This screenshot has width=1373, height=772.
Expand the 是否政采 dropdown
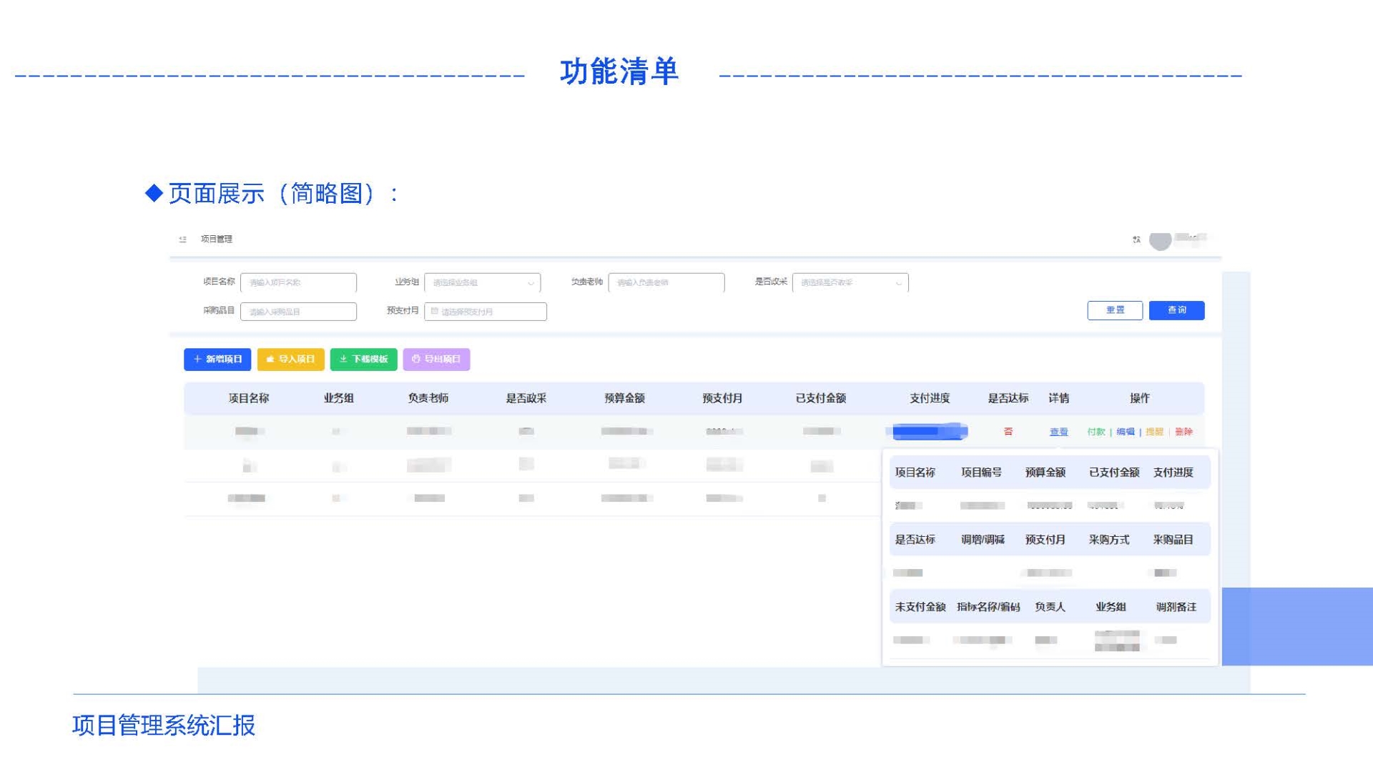[x=850, y=283]
